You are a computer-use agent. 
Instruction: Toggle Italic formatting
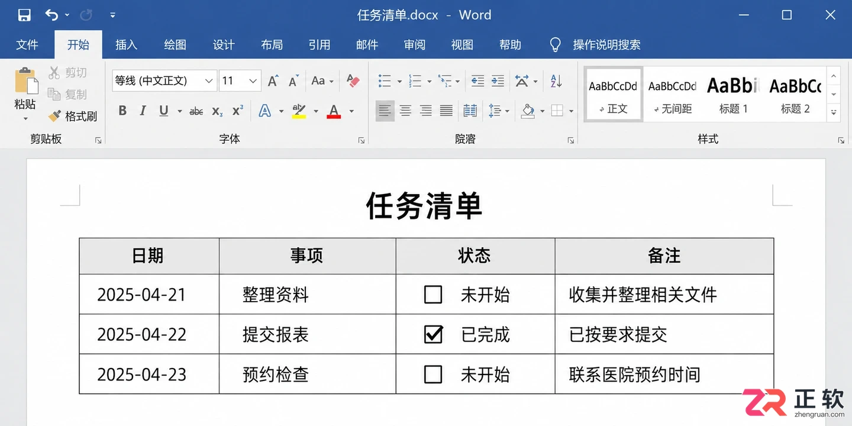143,111
